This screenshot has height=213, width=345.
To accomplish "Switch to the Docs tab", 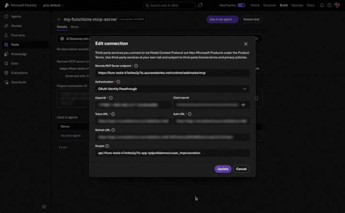I will pyautogui.click(x=75, y=27).
